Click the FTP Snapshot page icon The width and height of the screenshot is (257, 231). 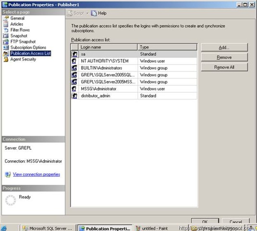pos(6,42)
